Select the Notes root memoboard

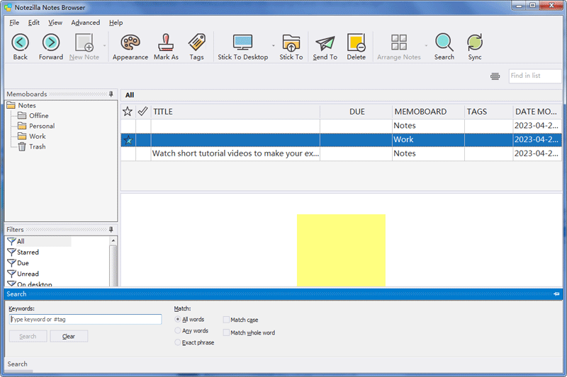coord(27,105)
